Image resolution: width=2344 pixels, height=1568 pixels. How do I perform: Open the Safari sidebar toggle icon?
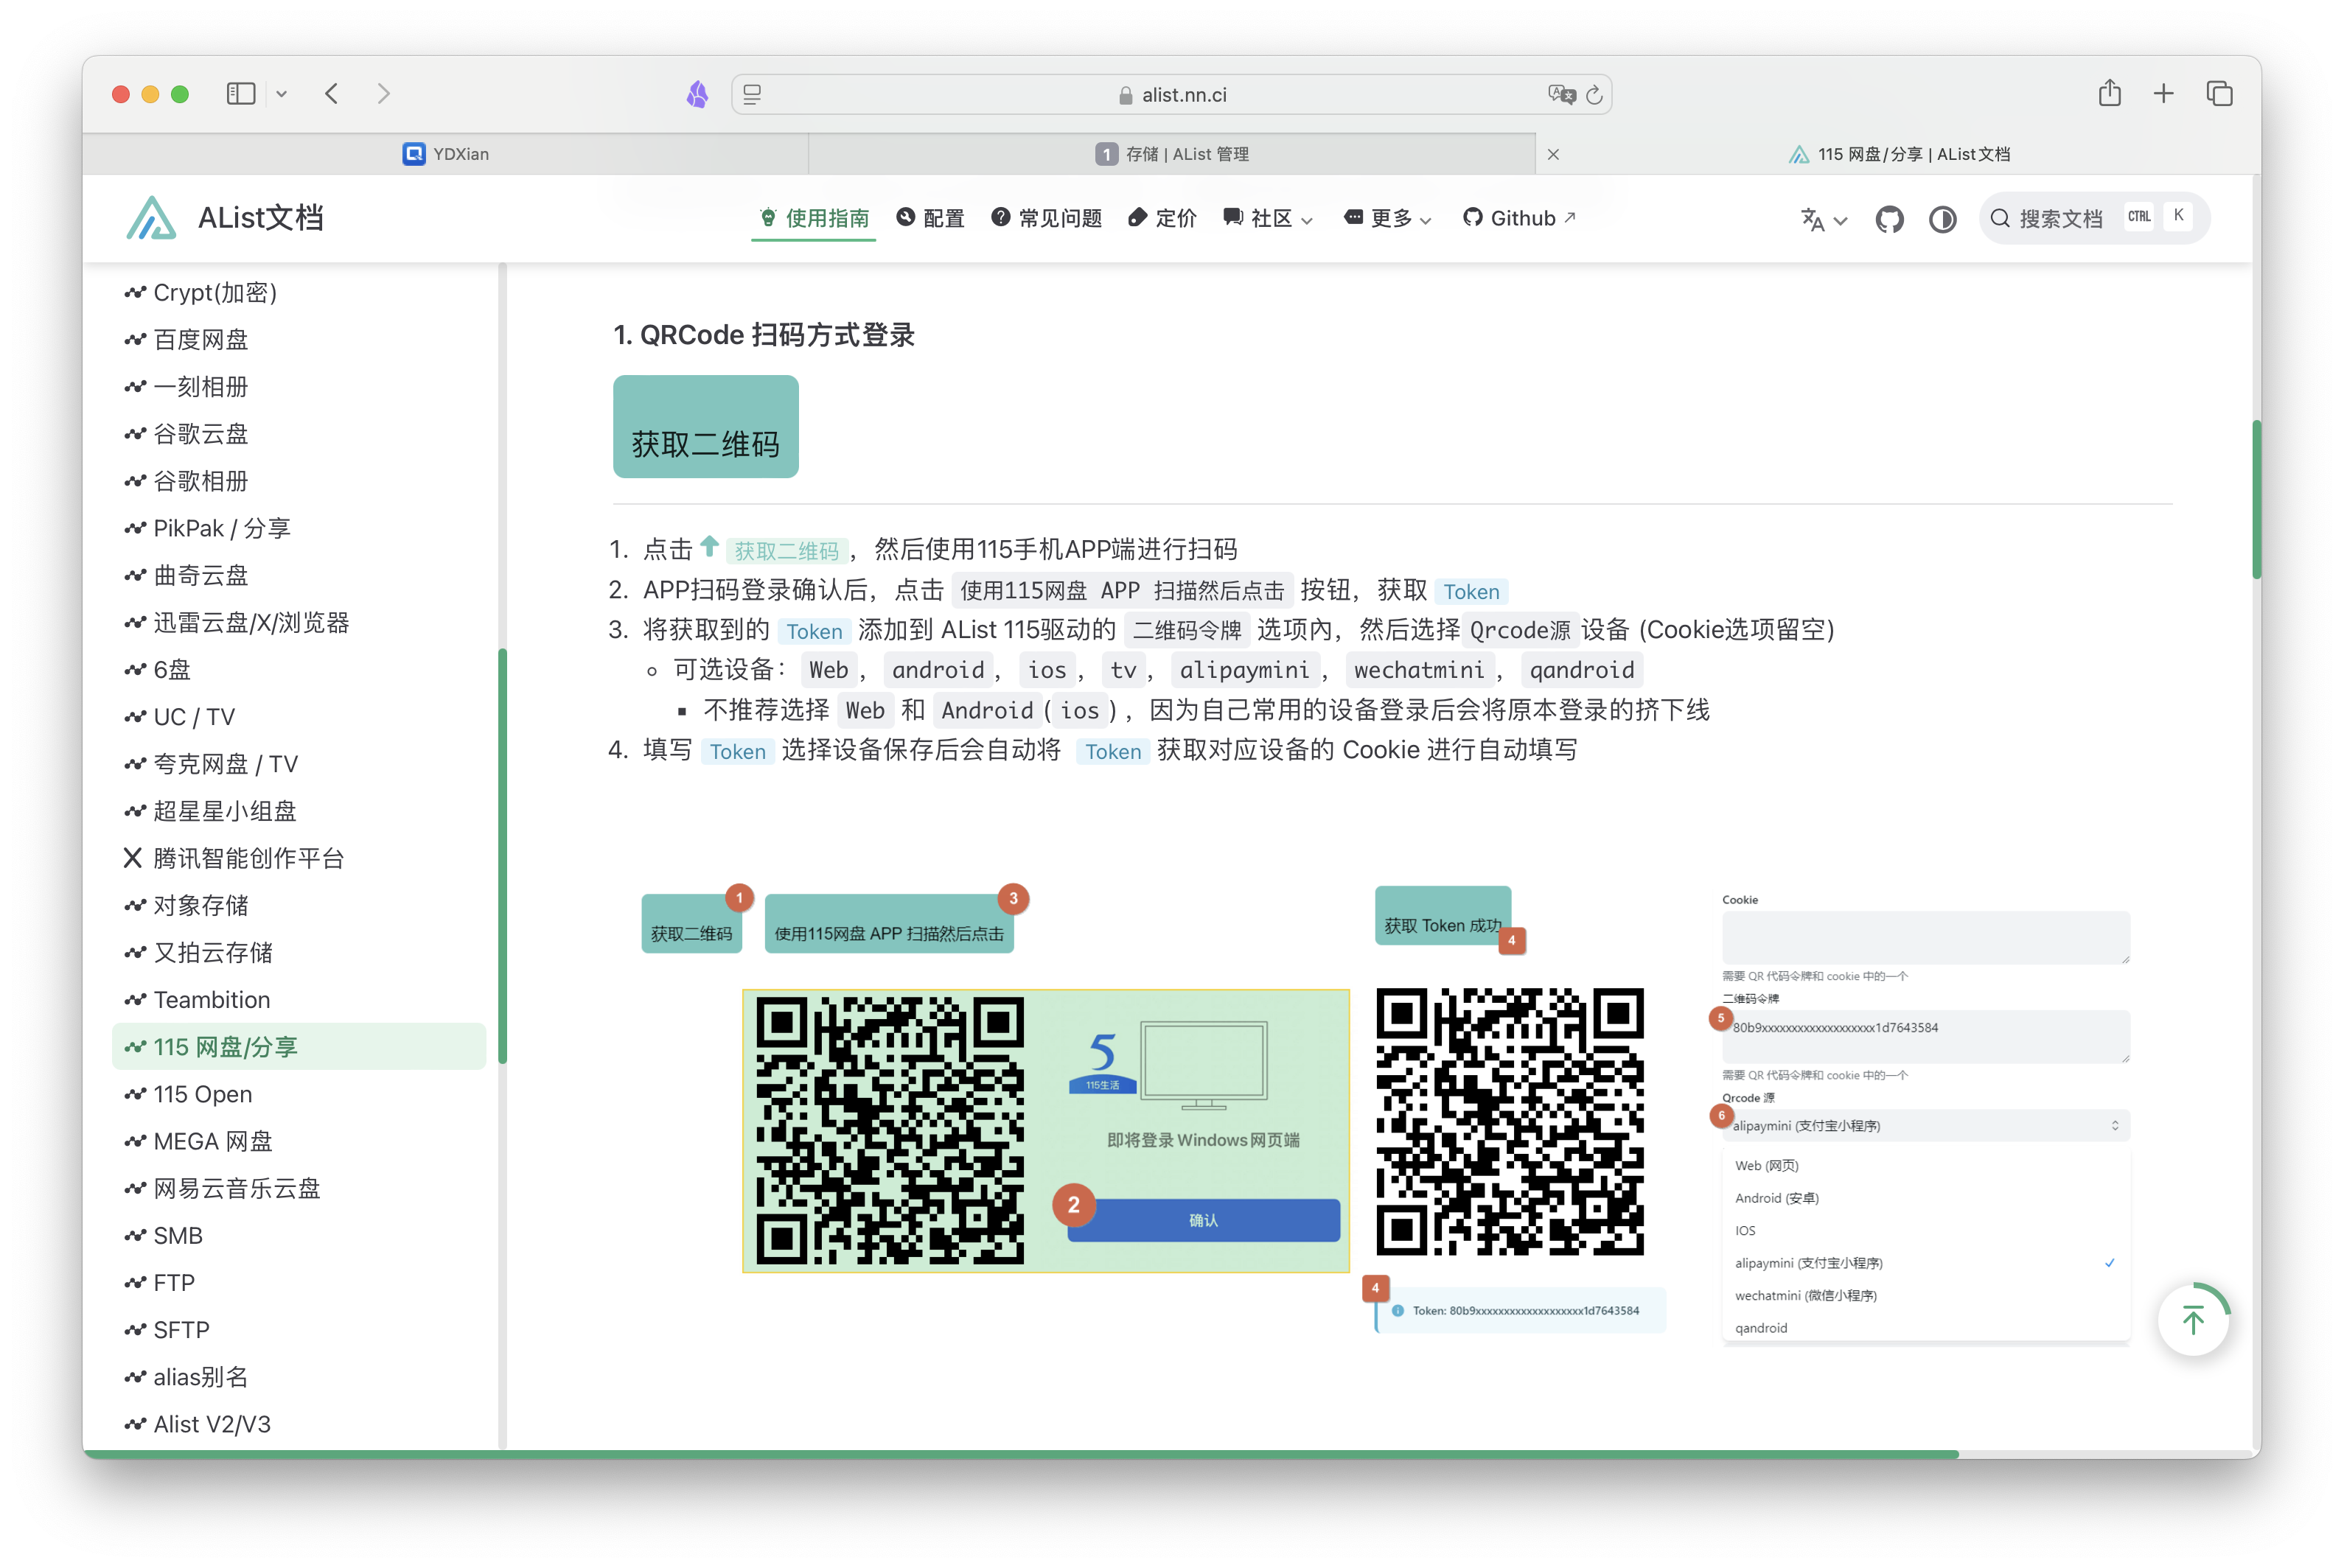tap(241, 94)
